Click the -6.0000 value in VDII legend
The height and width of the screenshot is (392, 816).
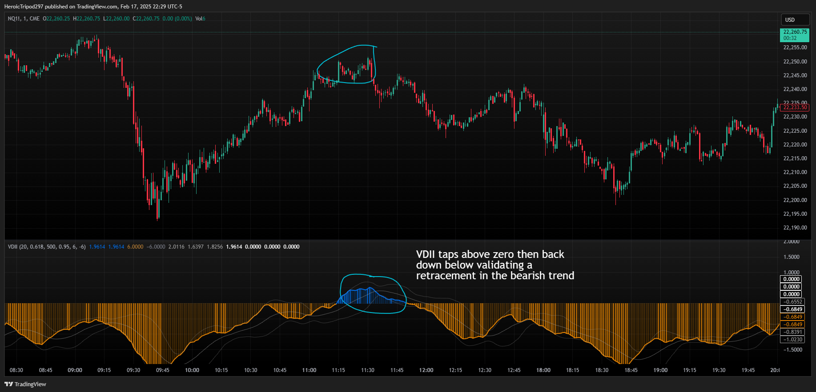(x=156, y=247)
